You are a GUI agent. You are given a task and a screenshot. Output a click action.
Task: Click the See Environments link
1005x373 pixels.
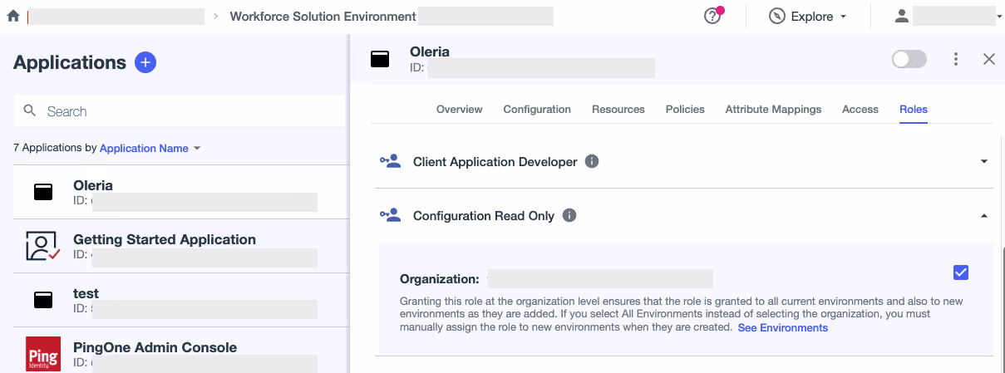783,328
